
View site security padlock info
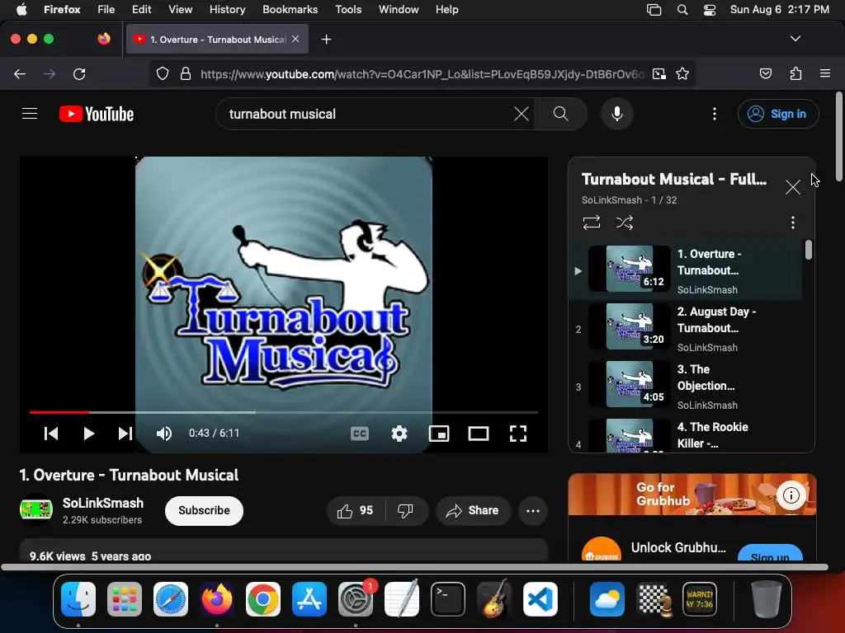click(186, 73)
